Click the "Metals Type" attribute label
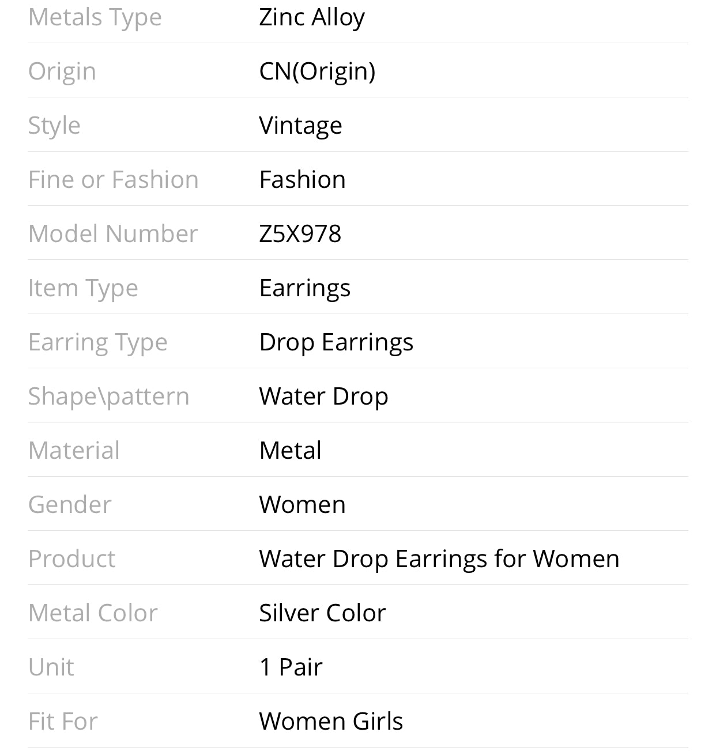This screenshot has width=716, height=751. pos(95,17)
